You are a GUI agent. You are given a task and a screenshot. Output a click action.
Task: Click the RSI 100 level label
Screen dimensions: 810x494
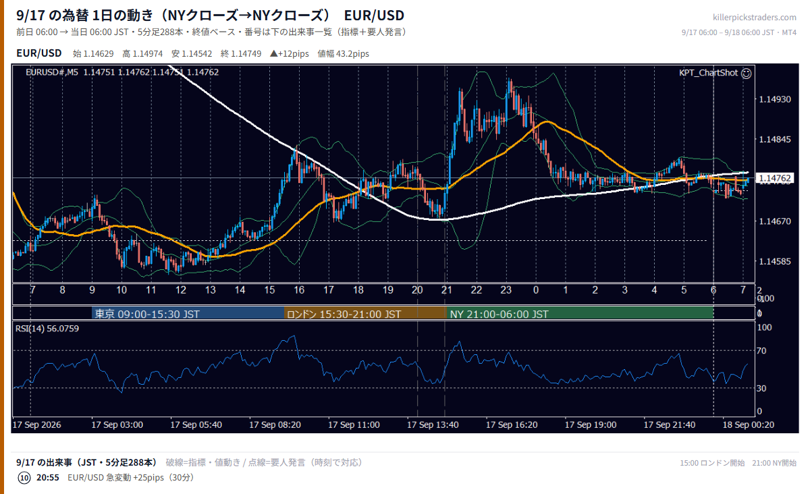click(765, 327)
